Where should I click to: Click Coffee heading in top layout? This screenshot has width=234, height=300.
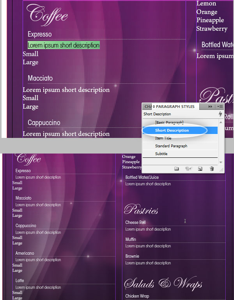(47, 15)
